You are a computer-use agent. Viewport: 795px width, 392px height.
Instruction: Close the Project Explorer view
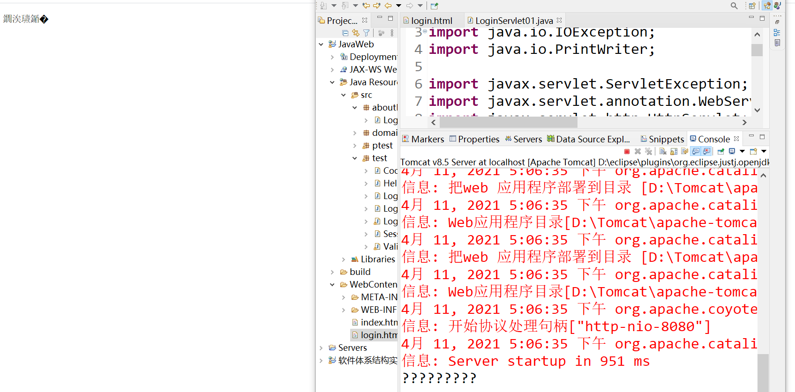(365, 20)
